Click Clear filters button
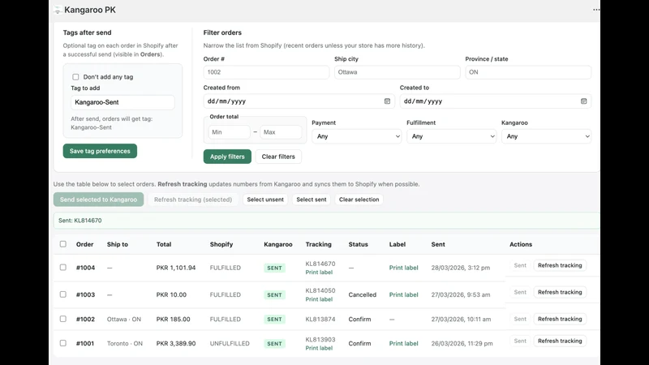This screenshot has height=365, width=649. [x=278, y=157]
